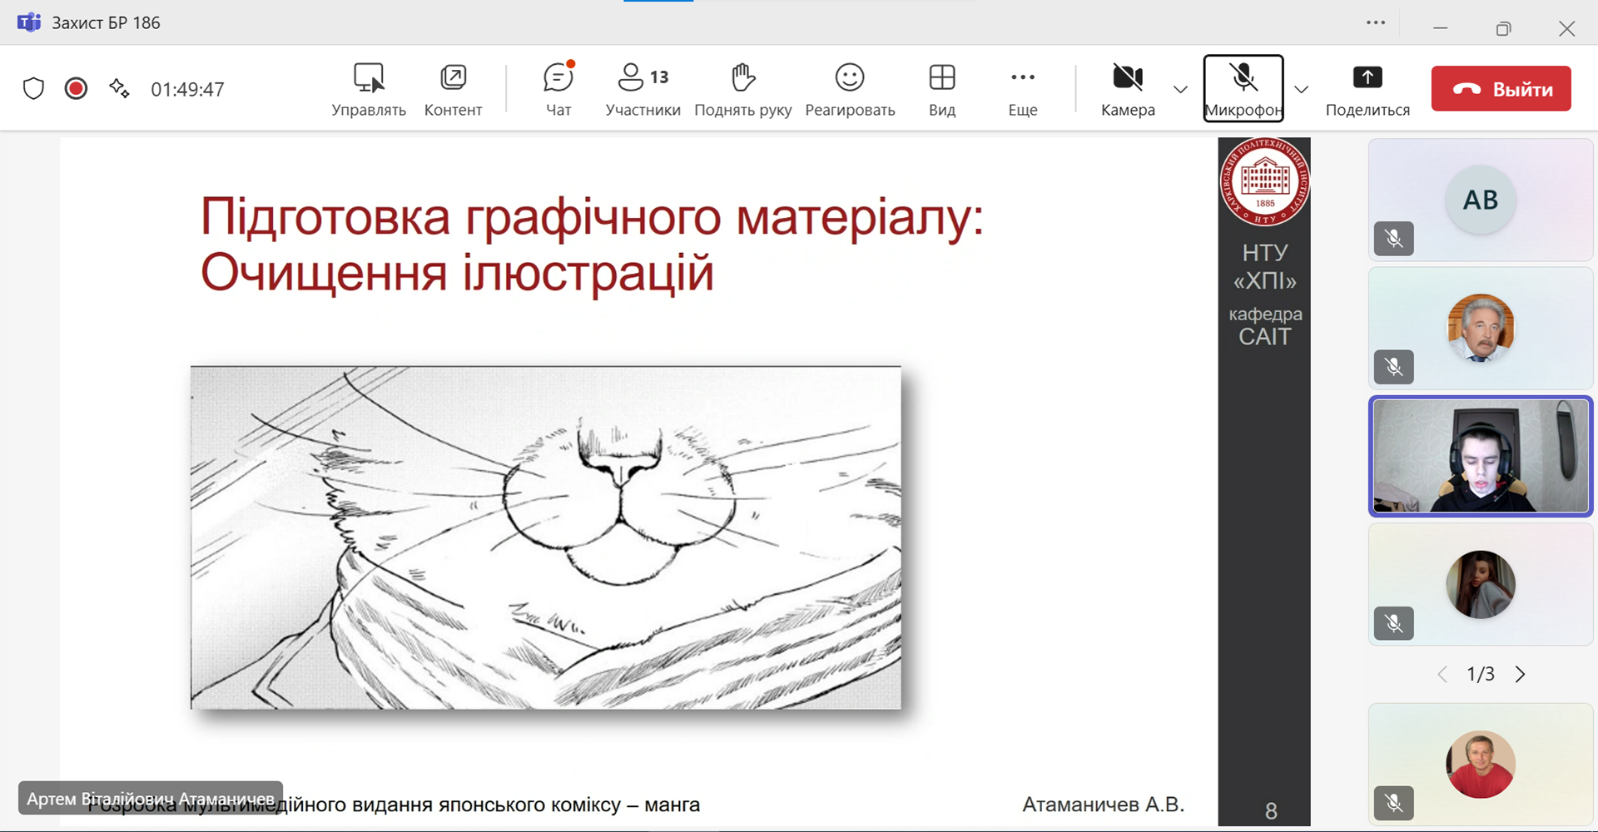The image size is (1598, 832).
Task: Leave the meeting with Выйти
Action: click(x=1501, y=89)
